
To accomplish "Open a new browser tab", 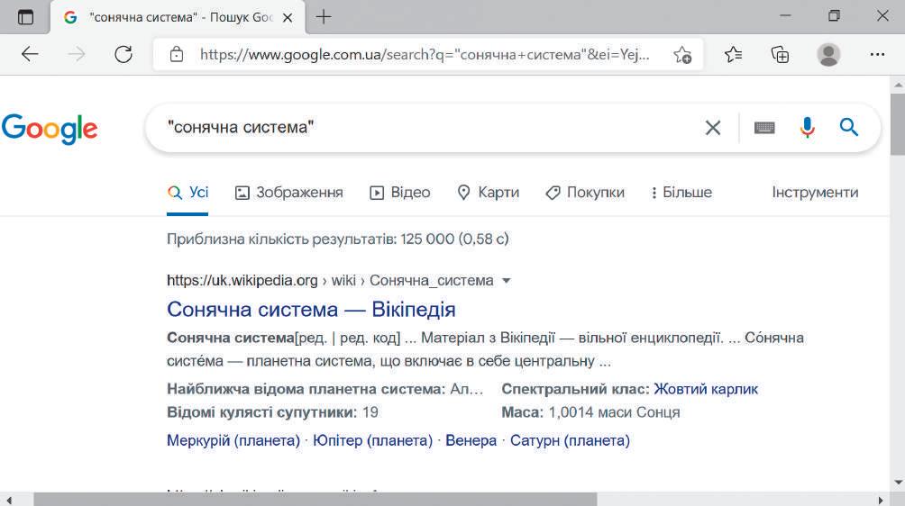I will pos(324,17).
